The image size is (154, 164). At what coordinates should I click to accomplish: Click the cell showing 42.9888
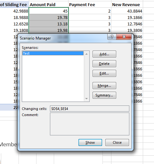tap(14, 11)
